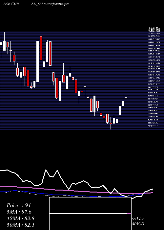Click the last white candle with long upper wick
164x230 pixels.
(123, 100)
